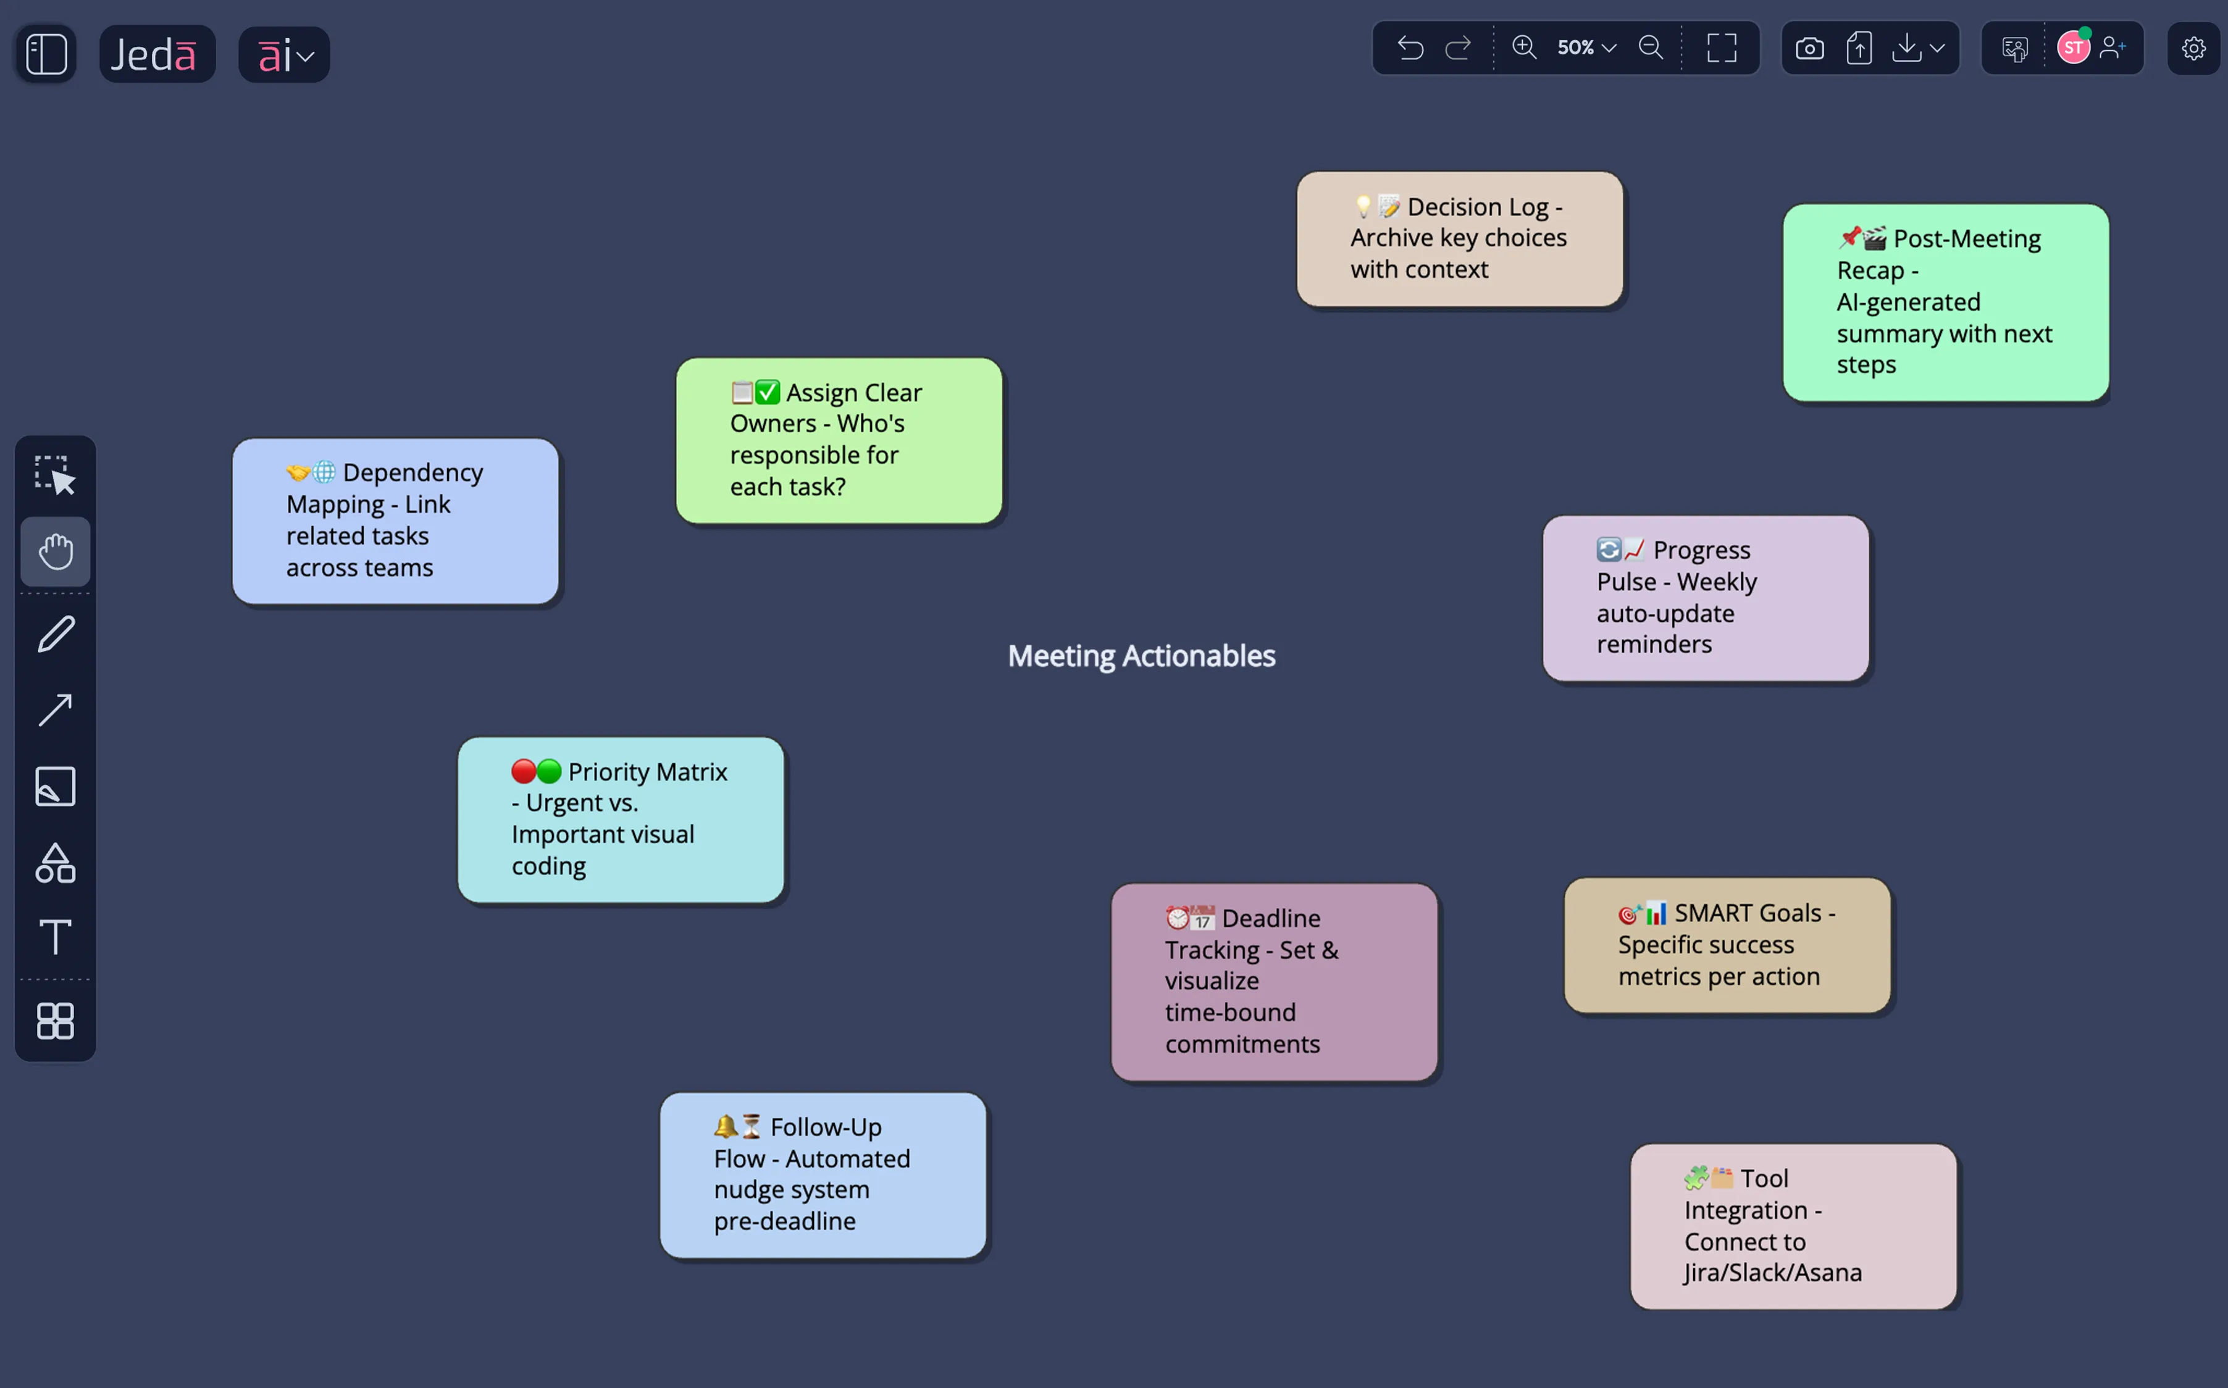Open the settings gear

2193,48
